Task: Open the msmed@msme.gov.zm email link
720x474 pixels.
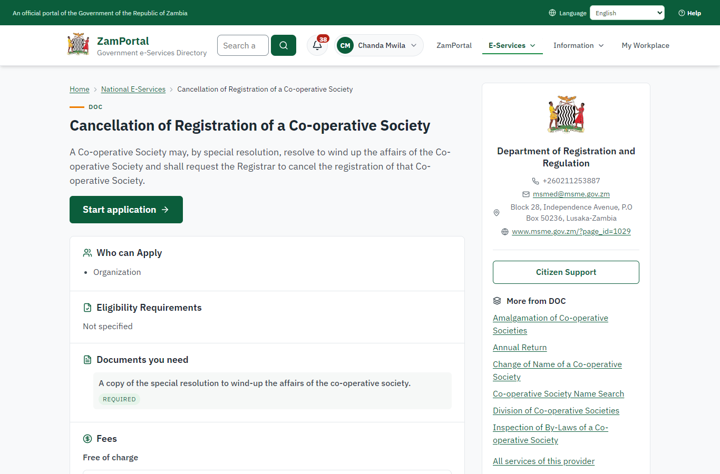Action: 571,194
